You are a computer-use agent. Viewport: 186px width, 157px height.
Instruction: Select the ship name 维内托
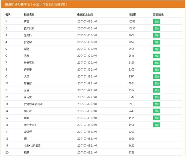(28, 35)
